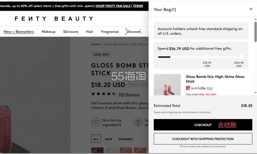Open the Makeup menu

48,32
